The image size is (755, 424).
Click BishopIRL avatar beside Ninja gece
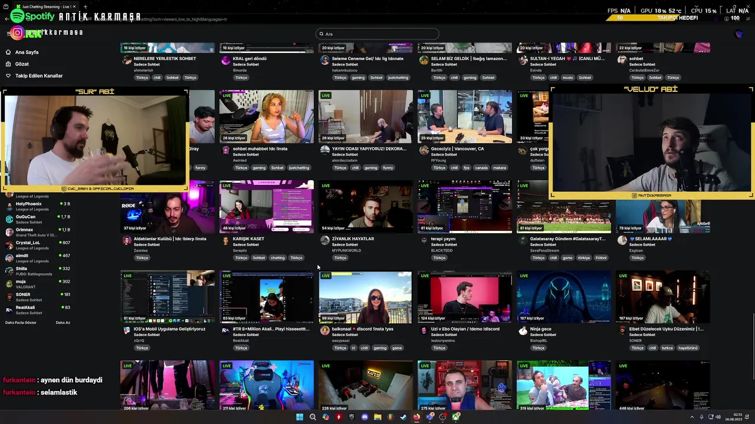pos(523,330)
